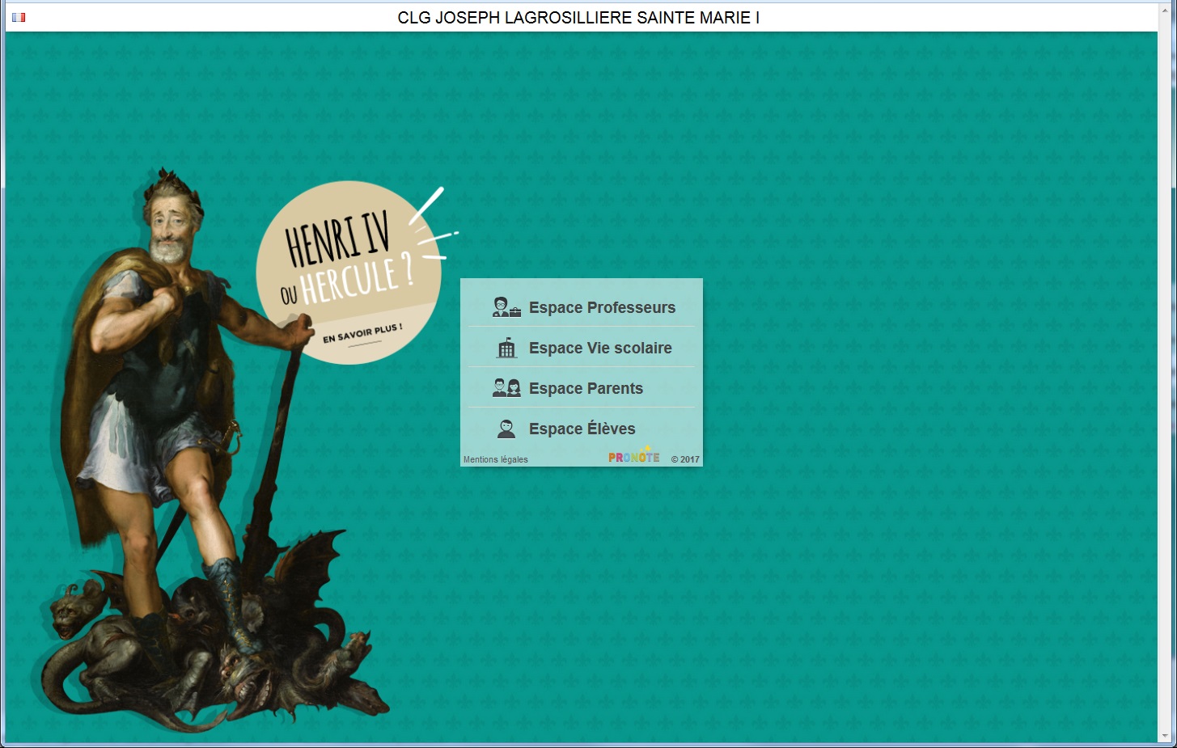Click the French flag icon
This screenshot has width=1177, height=748.
19,17
